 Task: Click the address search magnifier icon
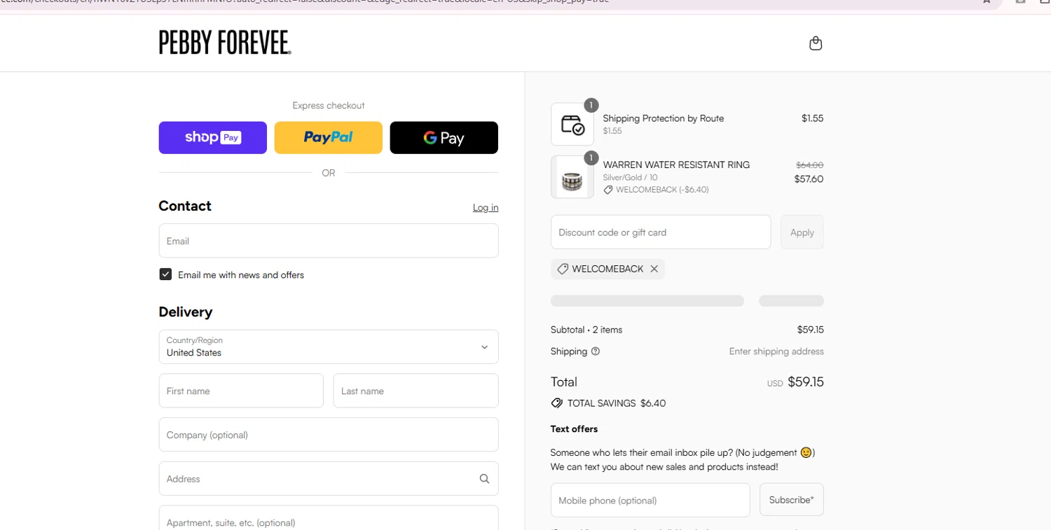click(484, 479)
